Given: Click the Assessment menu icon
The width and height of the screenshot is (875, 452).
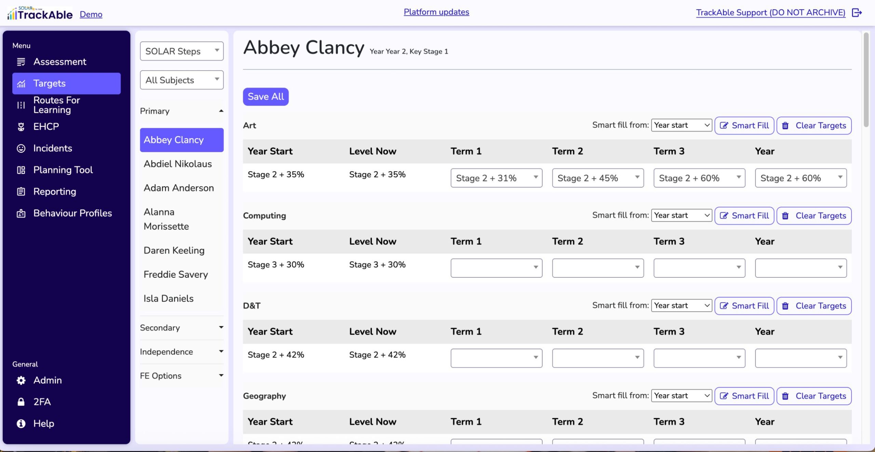Looking at the screenshot, I should click(21, 62).
